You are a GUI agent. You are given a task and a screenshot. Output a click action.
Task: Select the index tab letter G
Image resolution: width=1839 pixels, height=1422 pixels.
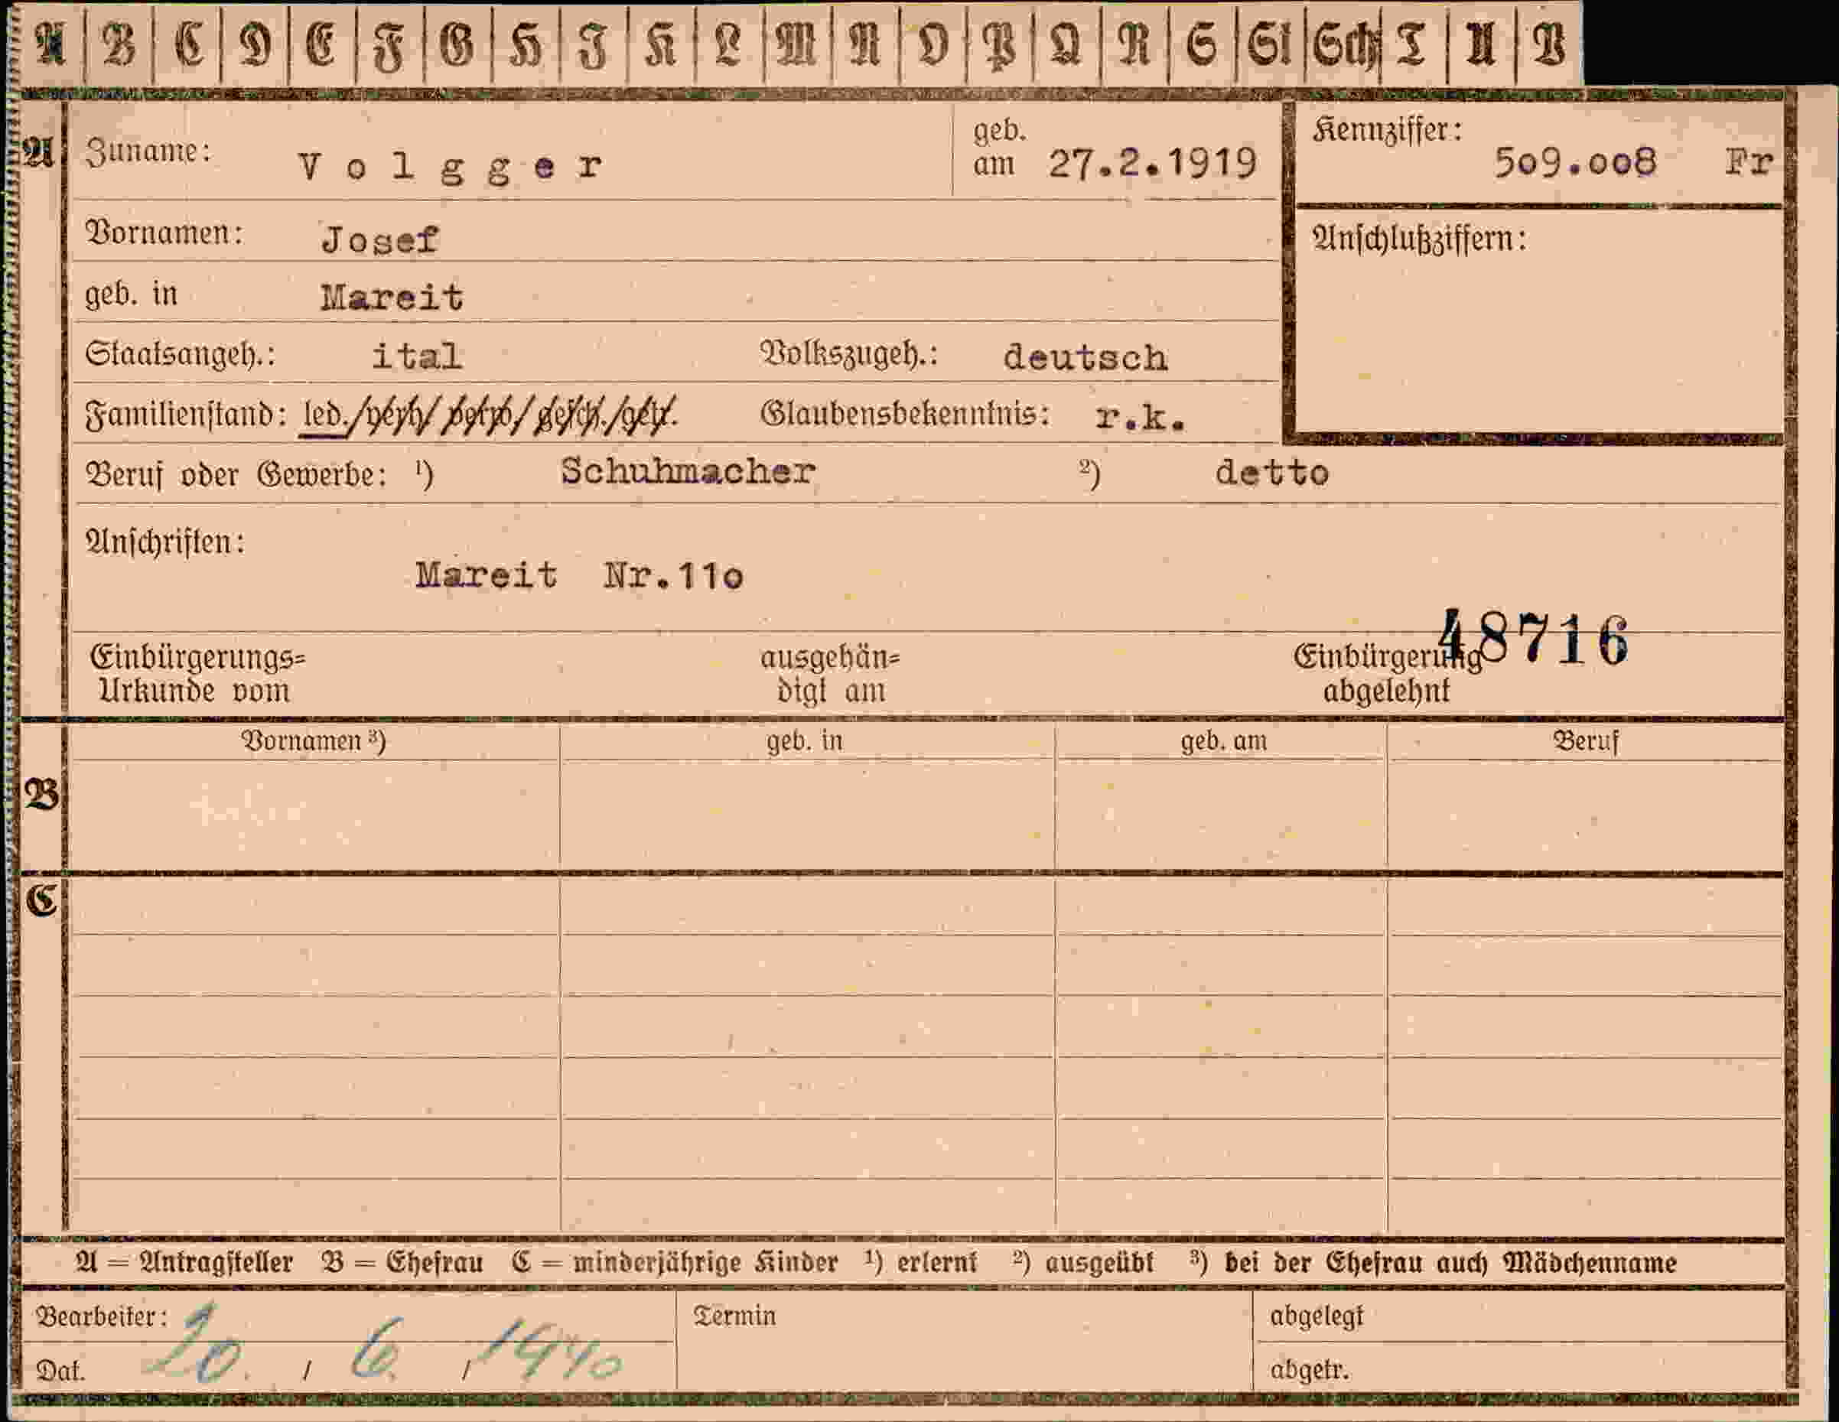458,44
